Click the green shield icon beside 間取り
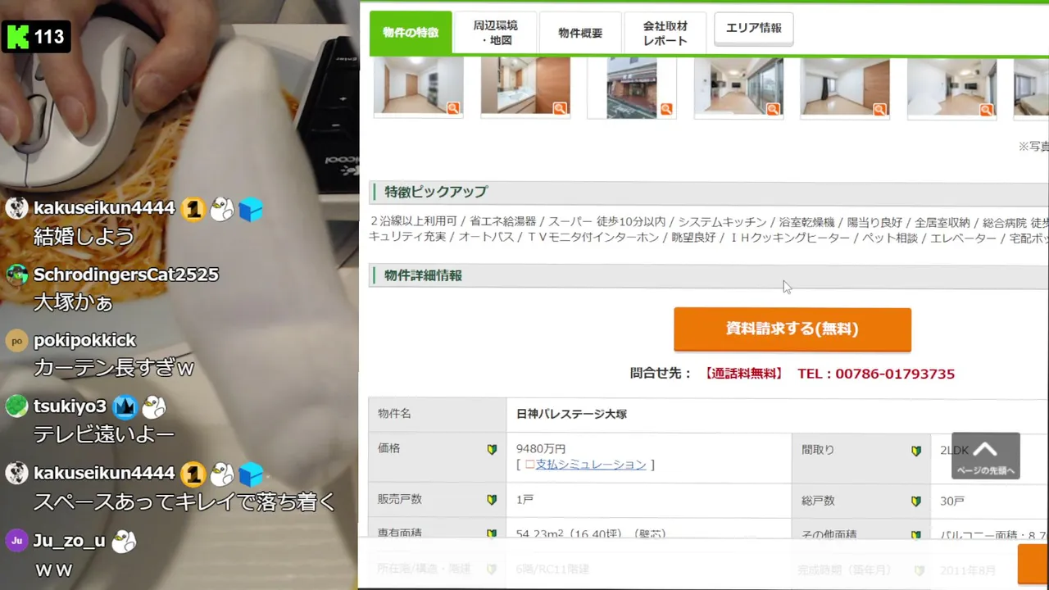The width and height of the screenshot is (1049, 590). click(x=916, y=451)
